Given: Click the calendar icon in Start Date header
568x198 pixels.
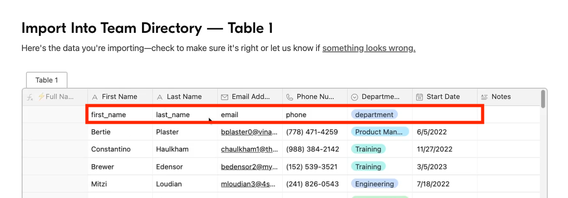Looking at the screenshot, I should [x=420, y=97].
